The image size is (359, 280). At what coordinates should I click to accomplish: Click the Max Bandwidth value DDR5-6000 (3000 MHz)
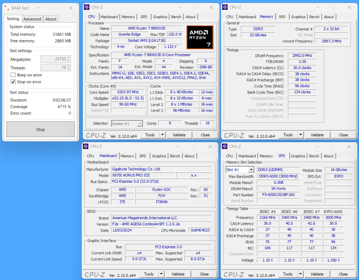point(278,176)
